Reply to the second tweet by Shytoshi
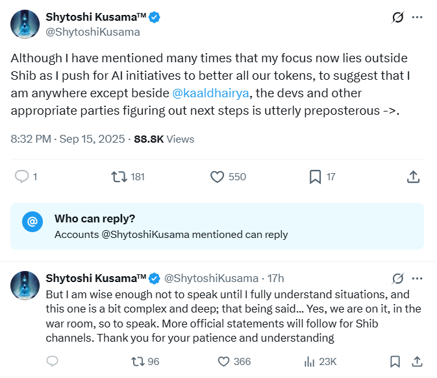Screen dimensions: 437x378 (52, 361)
